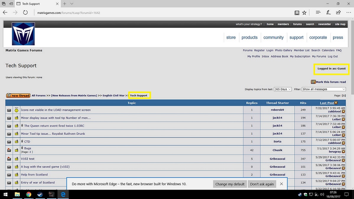Open tab preview chevron in Edge
This screenshot has width=354, height=199.
click(x=72, y=4)
